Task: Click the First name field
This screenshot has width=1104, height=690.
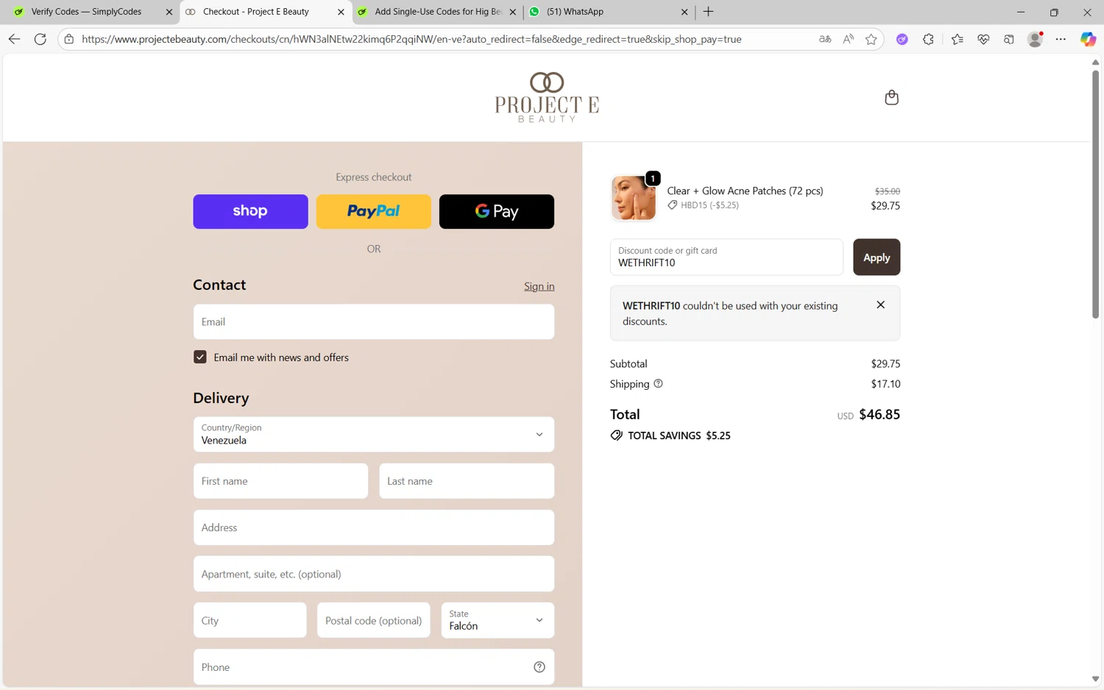Action: coord(280,481)
